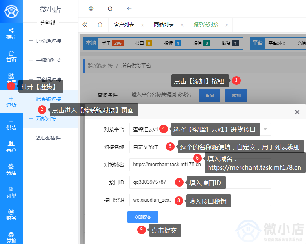Switch to the 客户列表 tab
The height and width of the screenshot is (244, 306).
click(124, 24)
